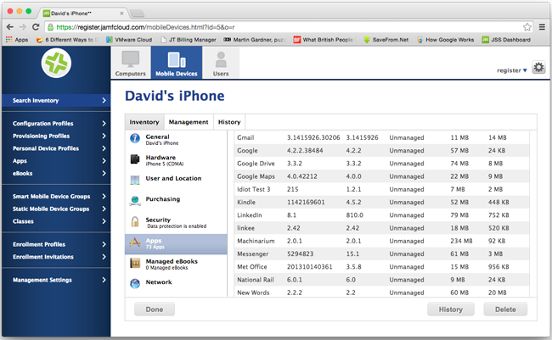Click the Kindle app name
Image resolution: width=552 pixels, height=340 pixels.
[x=246, y=202]
